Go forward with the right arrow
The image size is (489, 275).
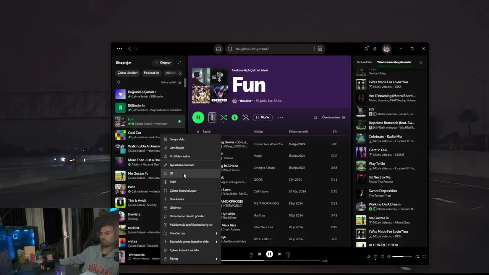136,49
